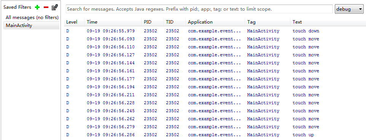Select the 'touch down' log message
The width and height of the screenshot is (366, 140).
point(306,31)
